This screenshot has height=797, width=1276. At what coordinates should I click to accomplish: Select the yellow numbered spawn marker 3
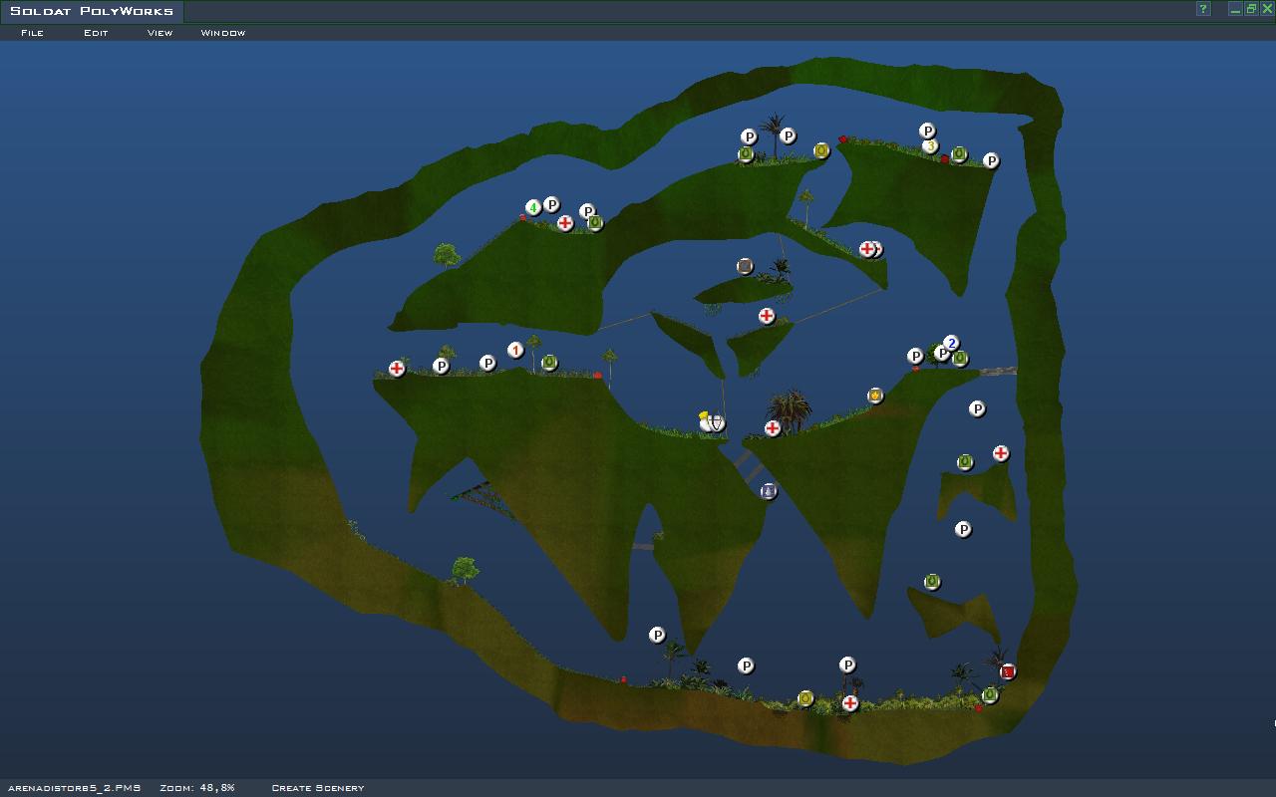tap(930, 146)
